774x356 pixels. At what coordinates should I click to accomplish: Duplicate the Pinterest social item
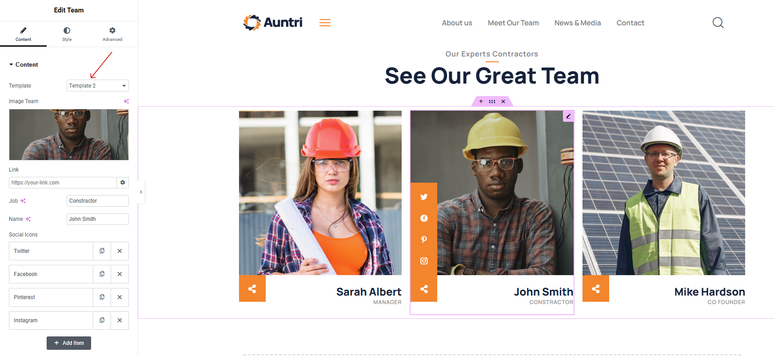click(102, 297)
